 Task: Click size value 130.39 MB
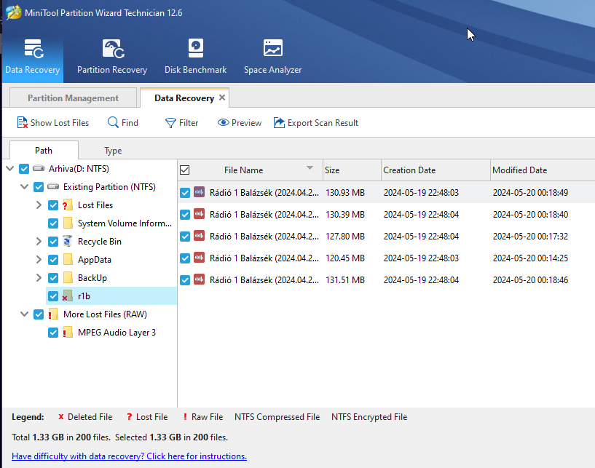point(345,215)
